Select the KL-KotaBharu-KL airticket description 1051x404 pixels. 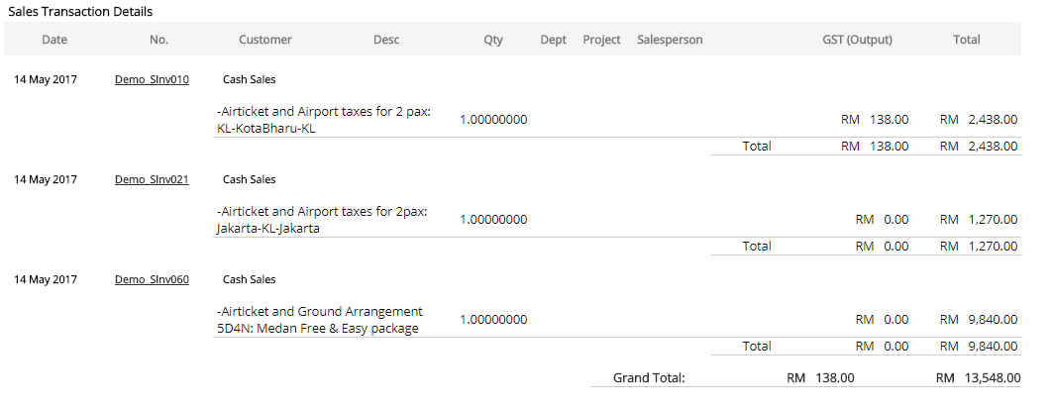pos(322,120)
